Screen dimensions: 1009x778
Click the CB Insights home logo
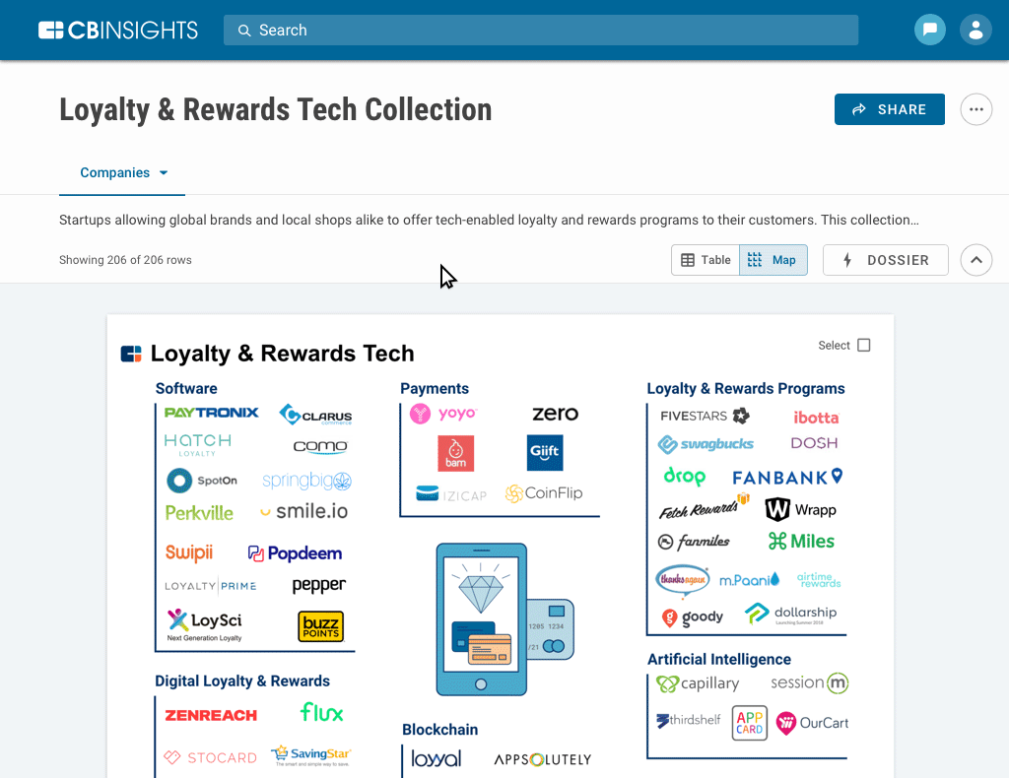tap(118, 31)
